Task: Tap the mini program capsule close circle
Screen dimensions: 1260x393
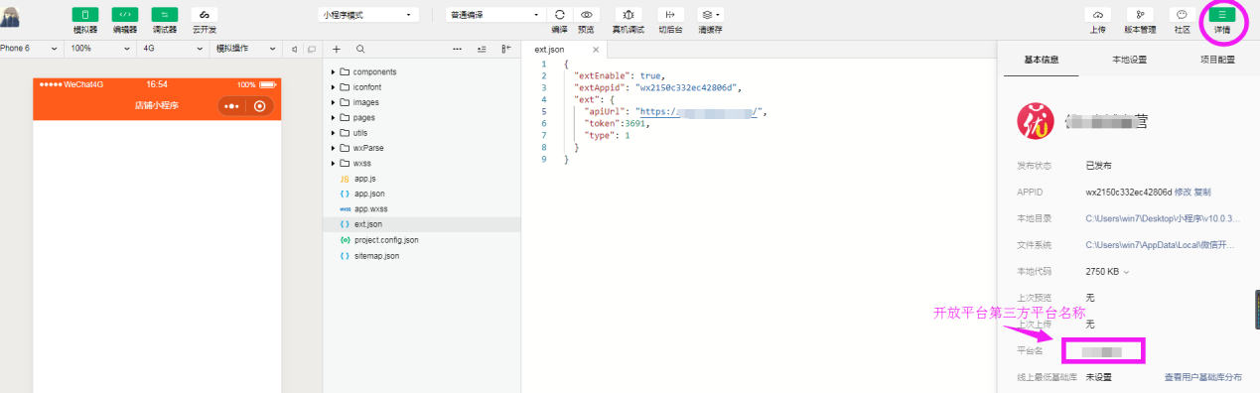Action: click(260, 105)
